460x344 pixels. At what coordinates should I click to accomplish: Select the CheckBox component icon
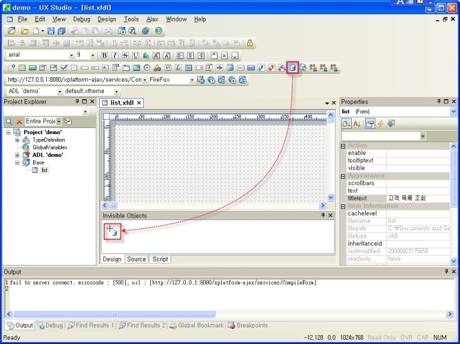64,68
